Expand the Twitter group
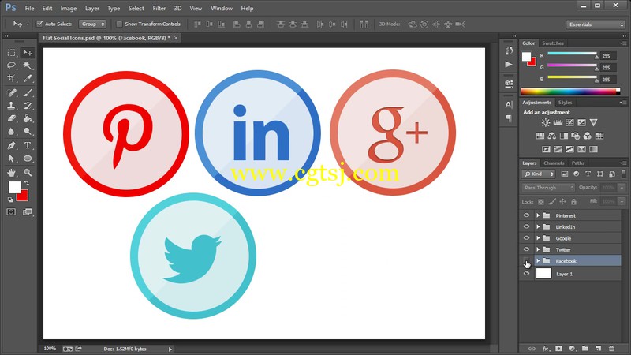 pos(538,249)
